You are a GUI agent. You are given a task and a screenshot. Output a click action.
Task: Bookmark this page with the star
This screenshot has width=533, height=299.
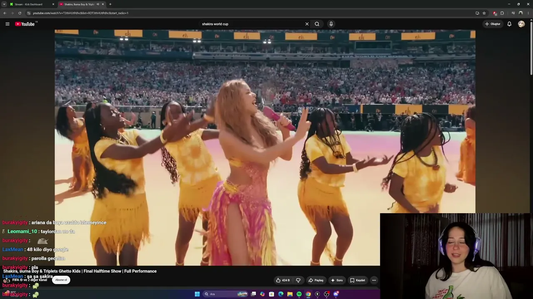[x=484, y=13]
